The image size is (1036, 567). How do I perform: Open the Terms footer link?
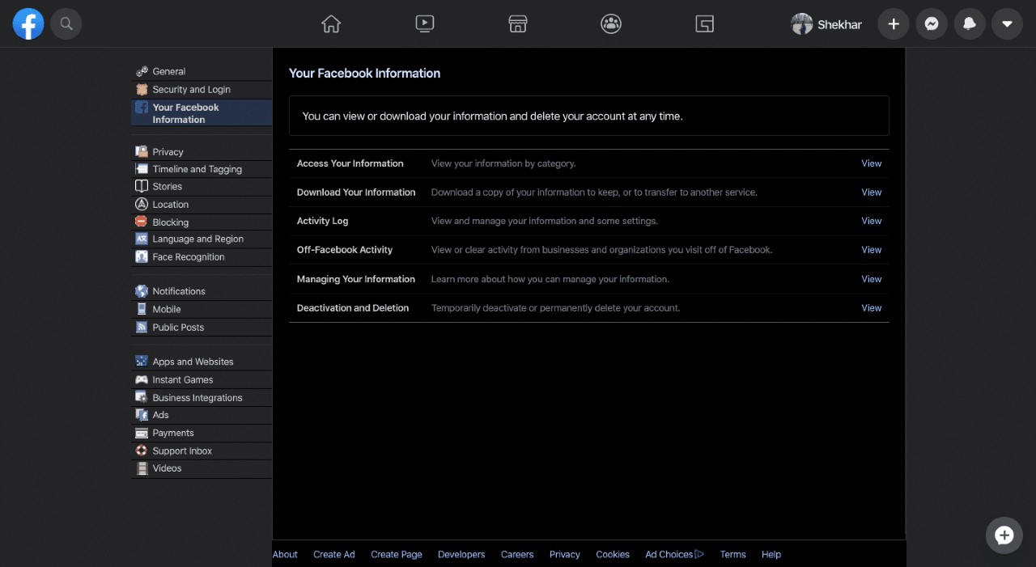pyautogui.click(x=732, y=554)
